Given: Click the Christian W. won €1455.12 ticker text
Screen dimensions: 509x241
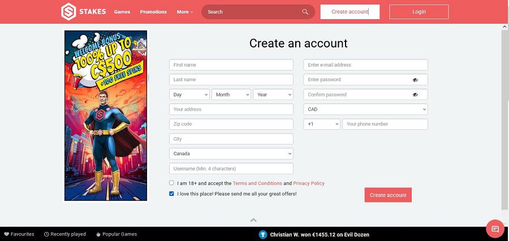Looking at the screenshot, I should coord(320,235).
